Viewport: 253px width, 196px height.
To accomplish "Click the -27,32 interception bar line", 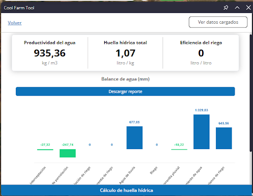I will coord(45,150).
